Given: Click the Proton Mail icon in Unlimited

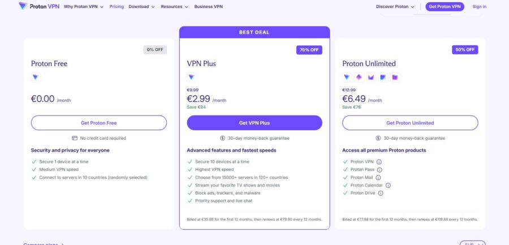Looking at the screenshot, I should (x=371, y=78).
